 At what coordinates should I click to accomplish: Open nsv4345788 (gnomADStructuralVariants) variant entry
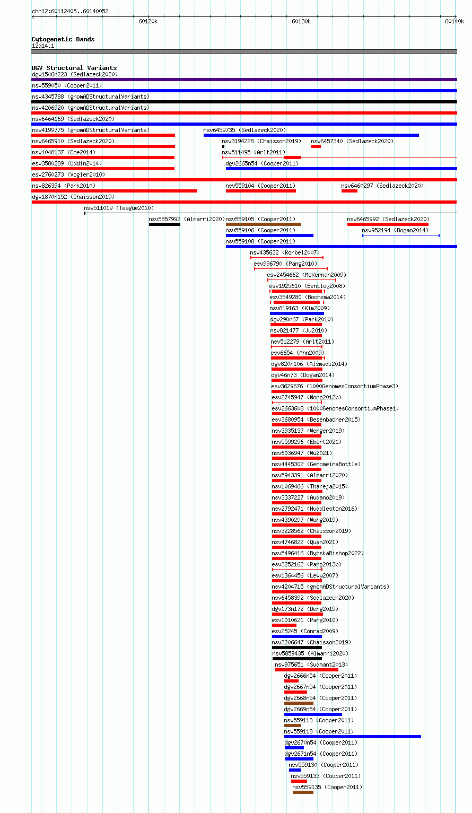click(x=91, y=97)
